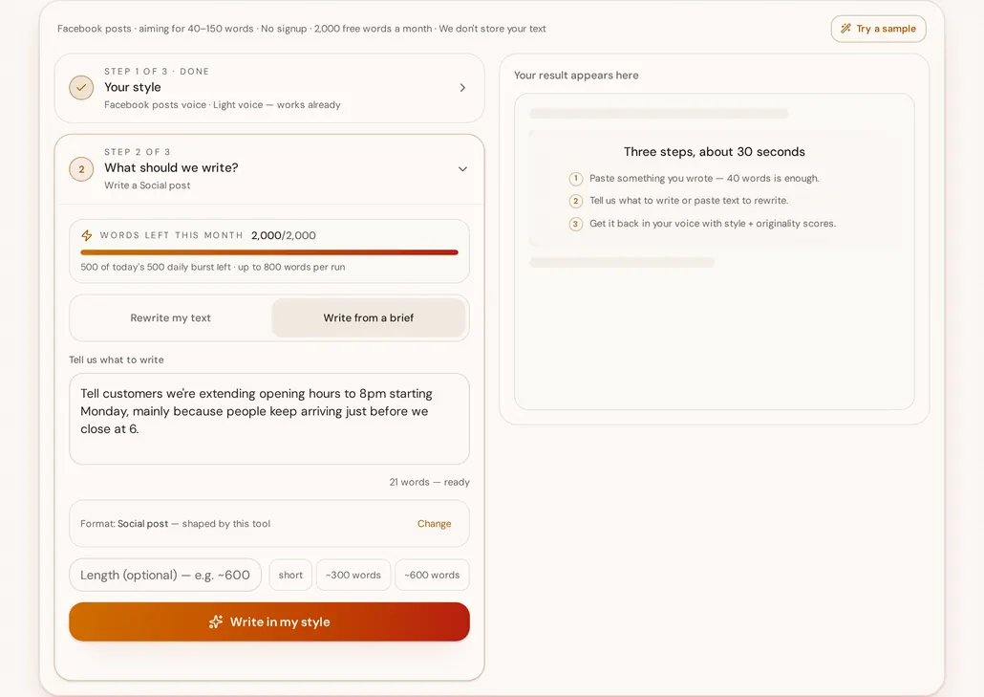
Task: Select the ~600 words length chip
Action: 432,576
